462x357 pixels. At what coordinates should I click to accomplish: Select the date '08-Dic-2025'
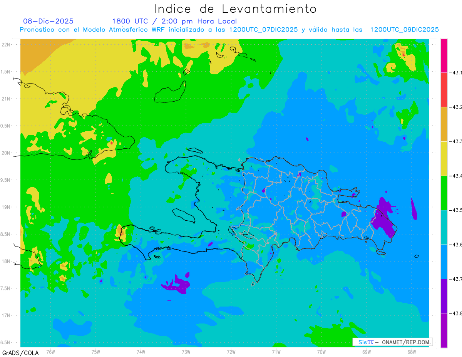[x=48, y=21]
